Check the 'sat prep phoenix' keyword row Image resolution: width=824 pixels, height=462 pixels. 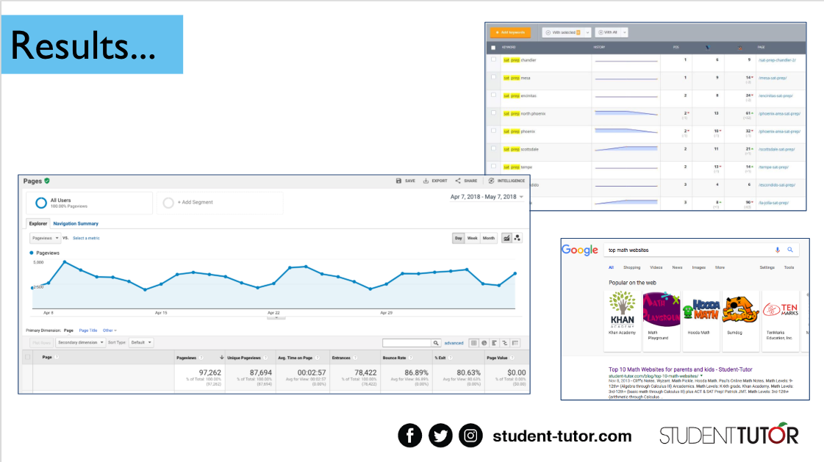[493, 131]
